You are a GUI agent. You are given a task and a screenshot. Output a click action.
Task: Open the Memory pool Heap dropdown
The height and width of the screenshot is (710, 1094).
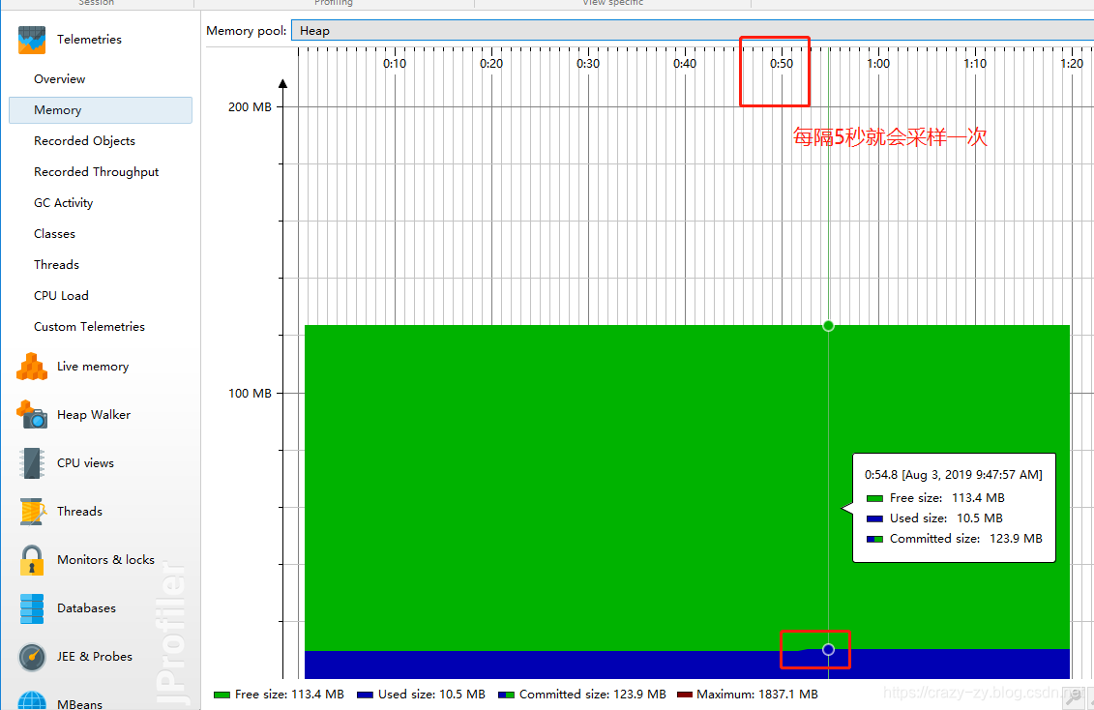point(693,31)
